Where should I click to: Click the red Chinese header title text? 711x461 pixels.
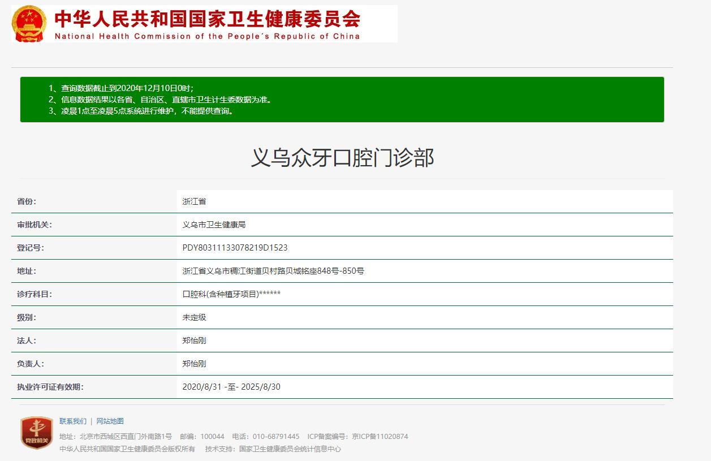coord(208,19)
